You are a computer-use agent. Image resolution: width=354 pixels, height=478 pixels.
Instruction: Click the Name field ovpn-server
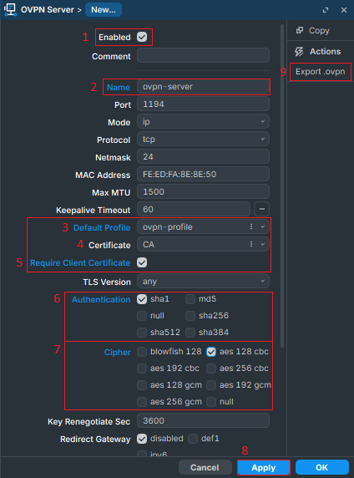(203, 87)
